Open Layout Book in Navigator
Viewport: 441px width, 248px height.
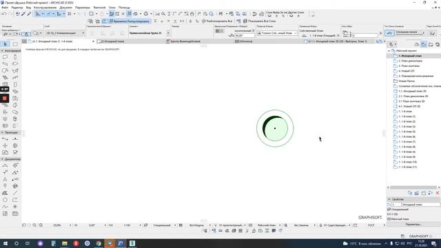tap(431, 44)
